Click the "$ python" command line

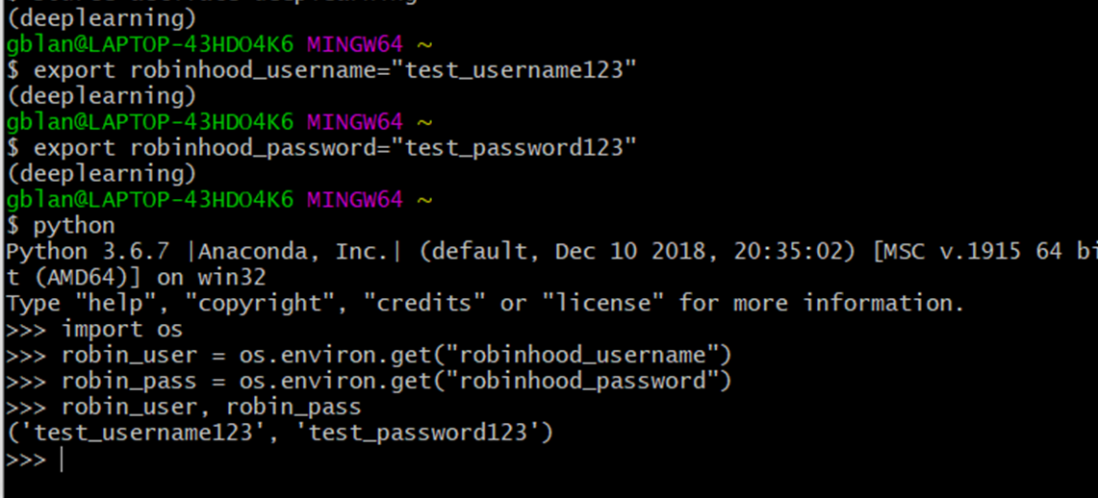(x=61, y=227)
